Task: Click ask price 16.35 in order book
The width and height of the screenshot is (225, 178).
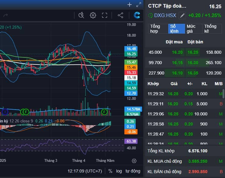Action: 193,73
